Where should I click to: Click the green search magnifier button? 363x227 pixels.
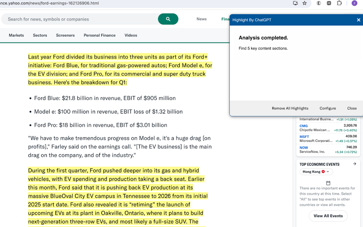pyautogui.click(x=168, y=19)
